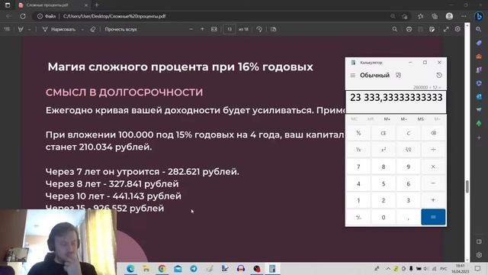
Task: Click digit 7 on calculator
Action: (x=358, y=167)
